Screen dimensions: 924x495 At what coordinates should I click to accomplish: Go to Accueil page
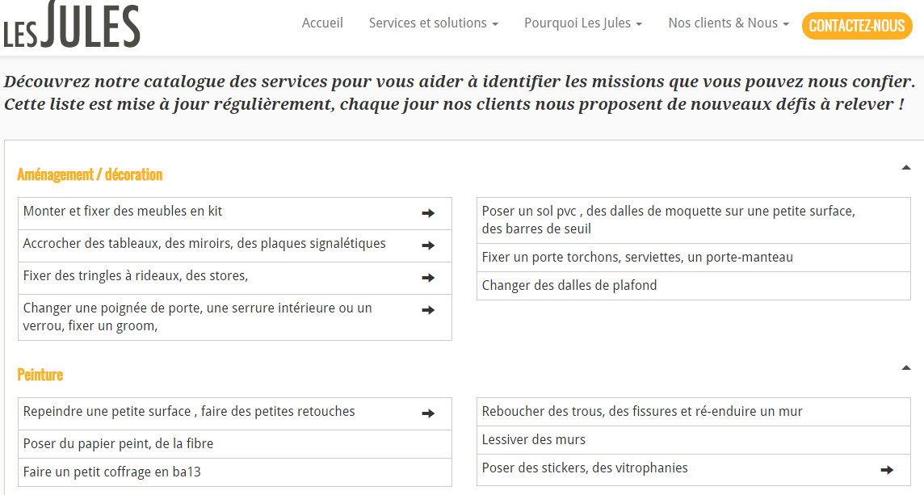[x=322, y=23]
